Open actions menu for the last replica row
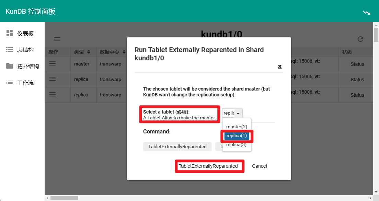This screenshot has height=201, width=379. pos(53,94)
